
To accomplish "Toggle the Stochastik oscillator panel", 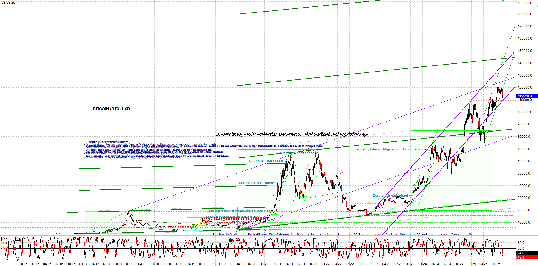I will pos(8,239).
